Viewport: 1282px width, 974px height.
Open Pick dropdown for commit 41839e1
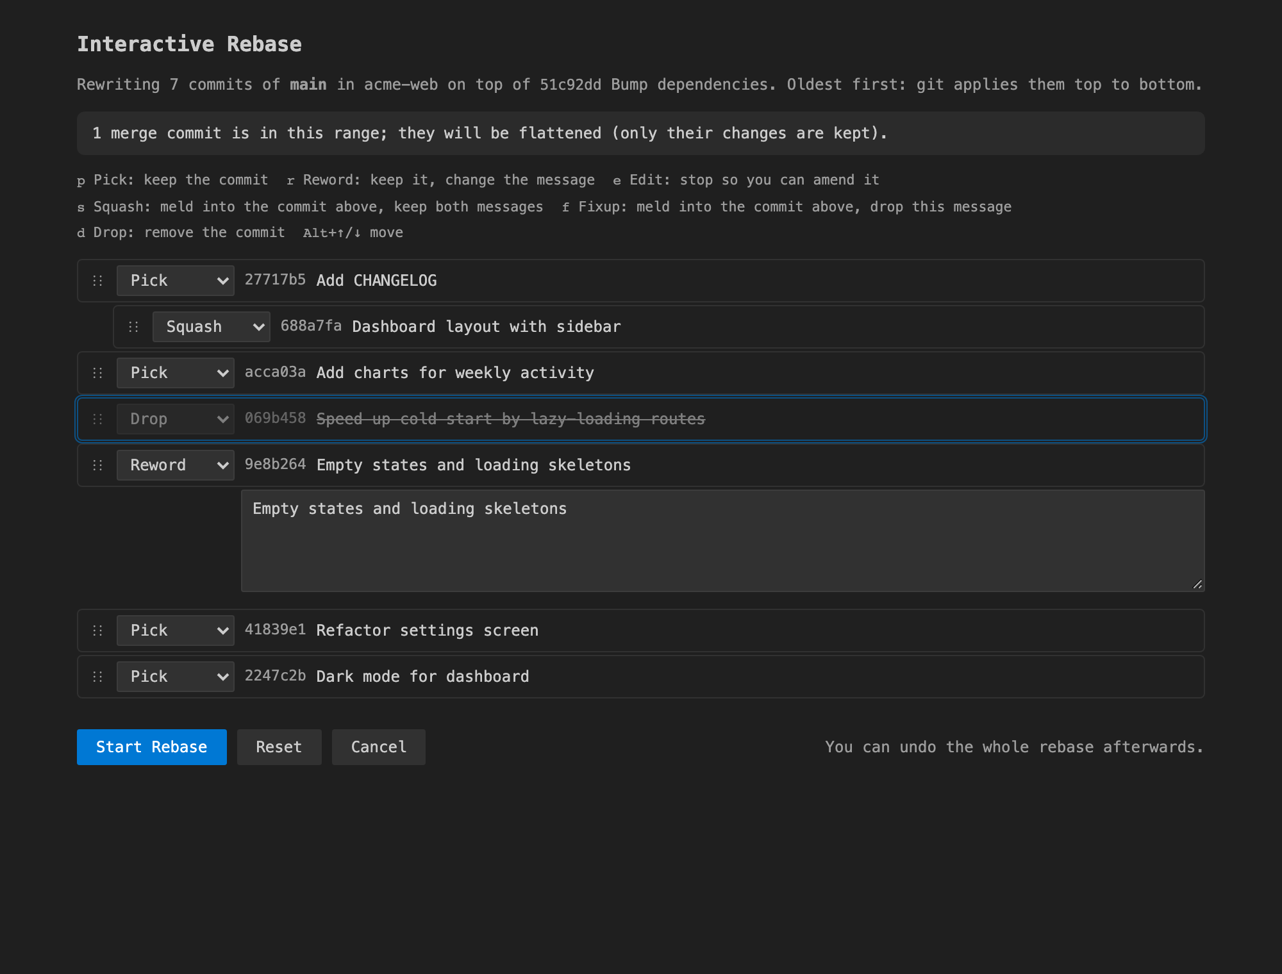tap(176, 631)
